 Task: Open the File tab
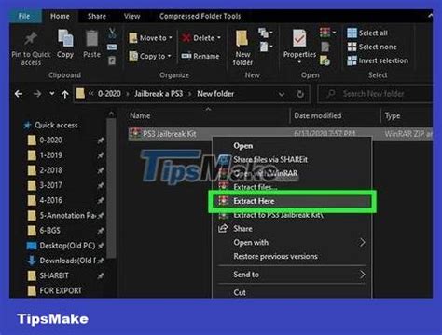point(24,16)
